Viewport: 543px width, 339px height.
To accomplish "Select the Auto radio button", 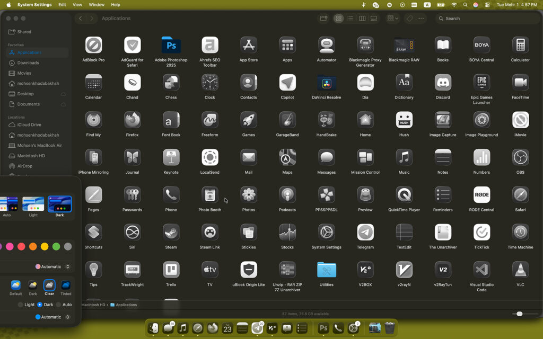I will [x=58, y=305].
